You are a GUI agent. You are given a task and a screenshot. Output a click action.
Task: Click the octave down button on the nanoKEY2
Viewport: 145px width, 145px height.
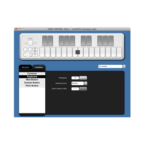(x=25, y=50)
